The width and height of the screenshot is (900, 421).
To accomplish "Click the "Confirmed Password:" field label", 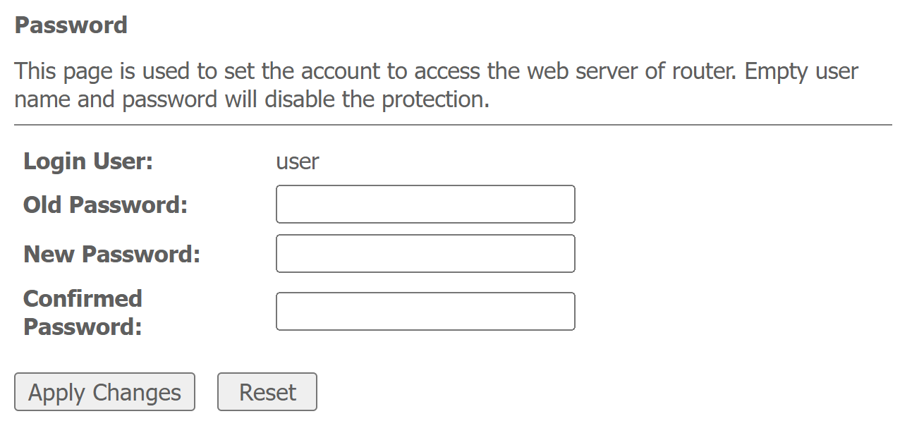I will (x=83, y=312).
